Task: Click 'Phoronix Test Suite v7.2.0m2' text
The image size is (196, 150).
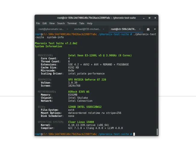Action: [x=56, y=43]
